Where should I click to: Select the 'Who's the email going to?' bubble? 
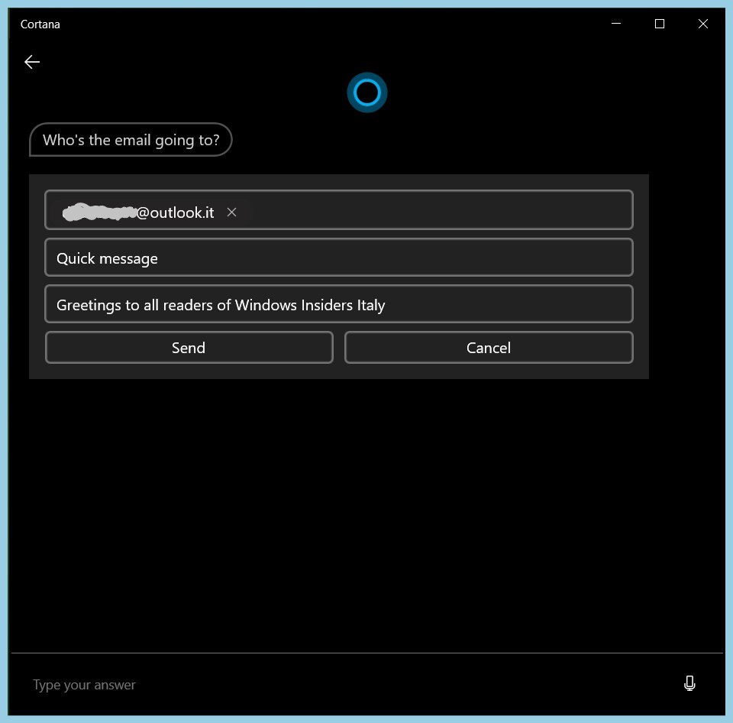[x=131, y=139]
